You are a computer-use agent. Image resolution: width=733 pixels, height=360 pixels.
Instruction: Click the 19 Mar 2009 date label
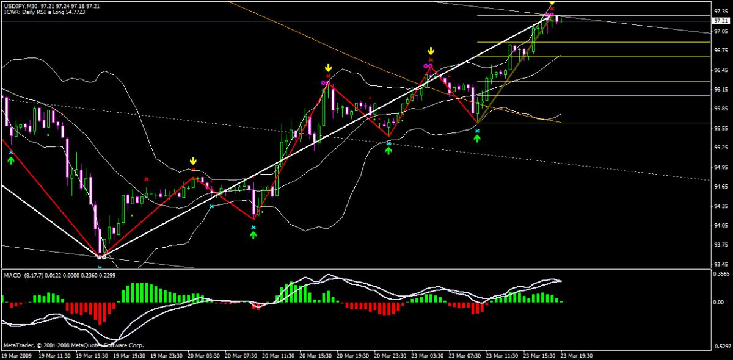[18, 355]
